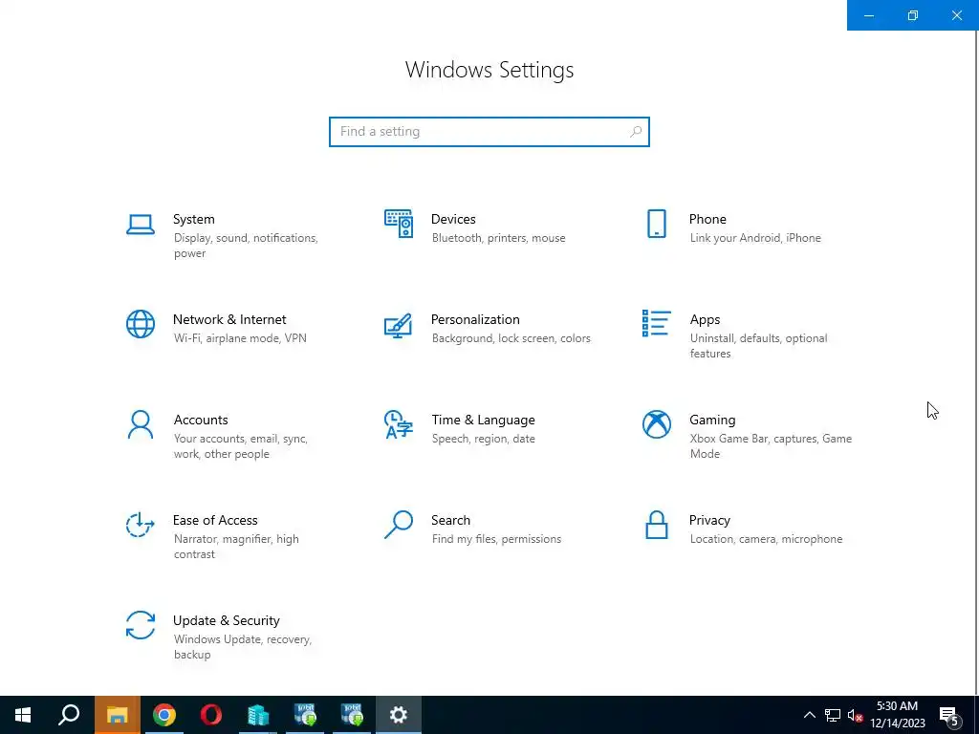979x734 pixels.
Task: Select Settings gear on taskbar
Action: tap(399, 715)
